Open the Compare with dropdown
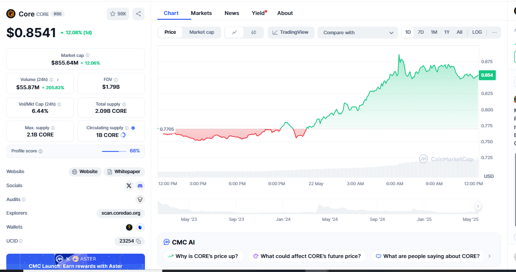This screenshot has height=272, width=516. tap(358, 32)
